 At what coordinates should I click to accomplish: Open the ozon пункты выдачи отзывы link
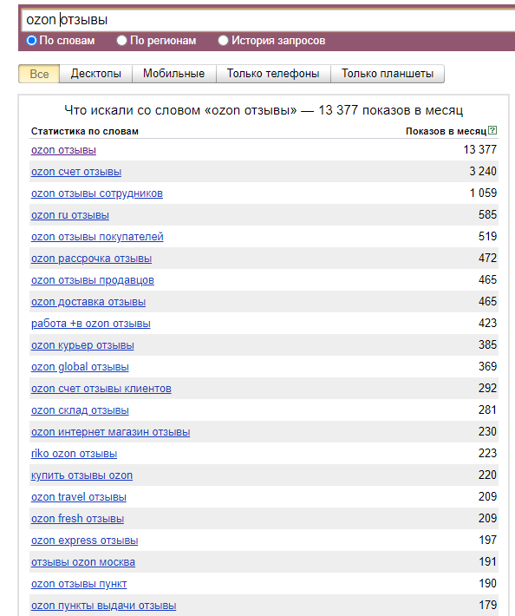104,606
